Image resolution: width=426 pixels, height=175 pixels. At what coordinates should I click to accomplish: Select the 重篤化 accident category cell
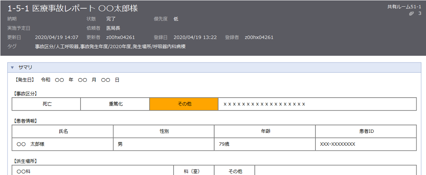(115, 104)
